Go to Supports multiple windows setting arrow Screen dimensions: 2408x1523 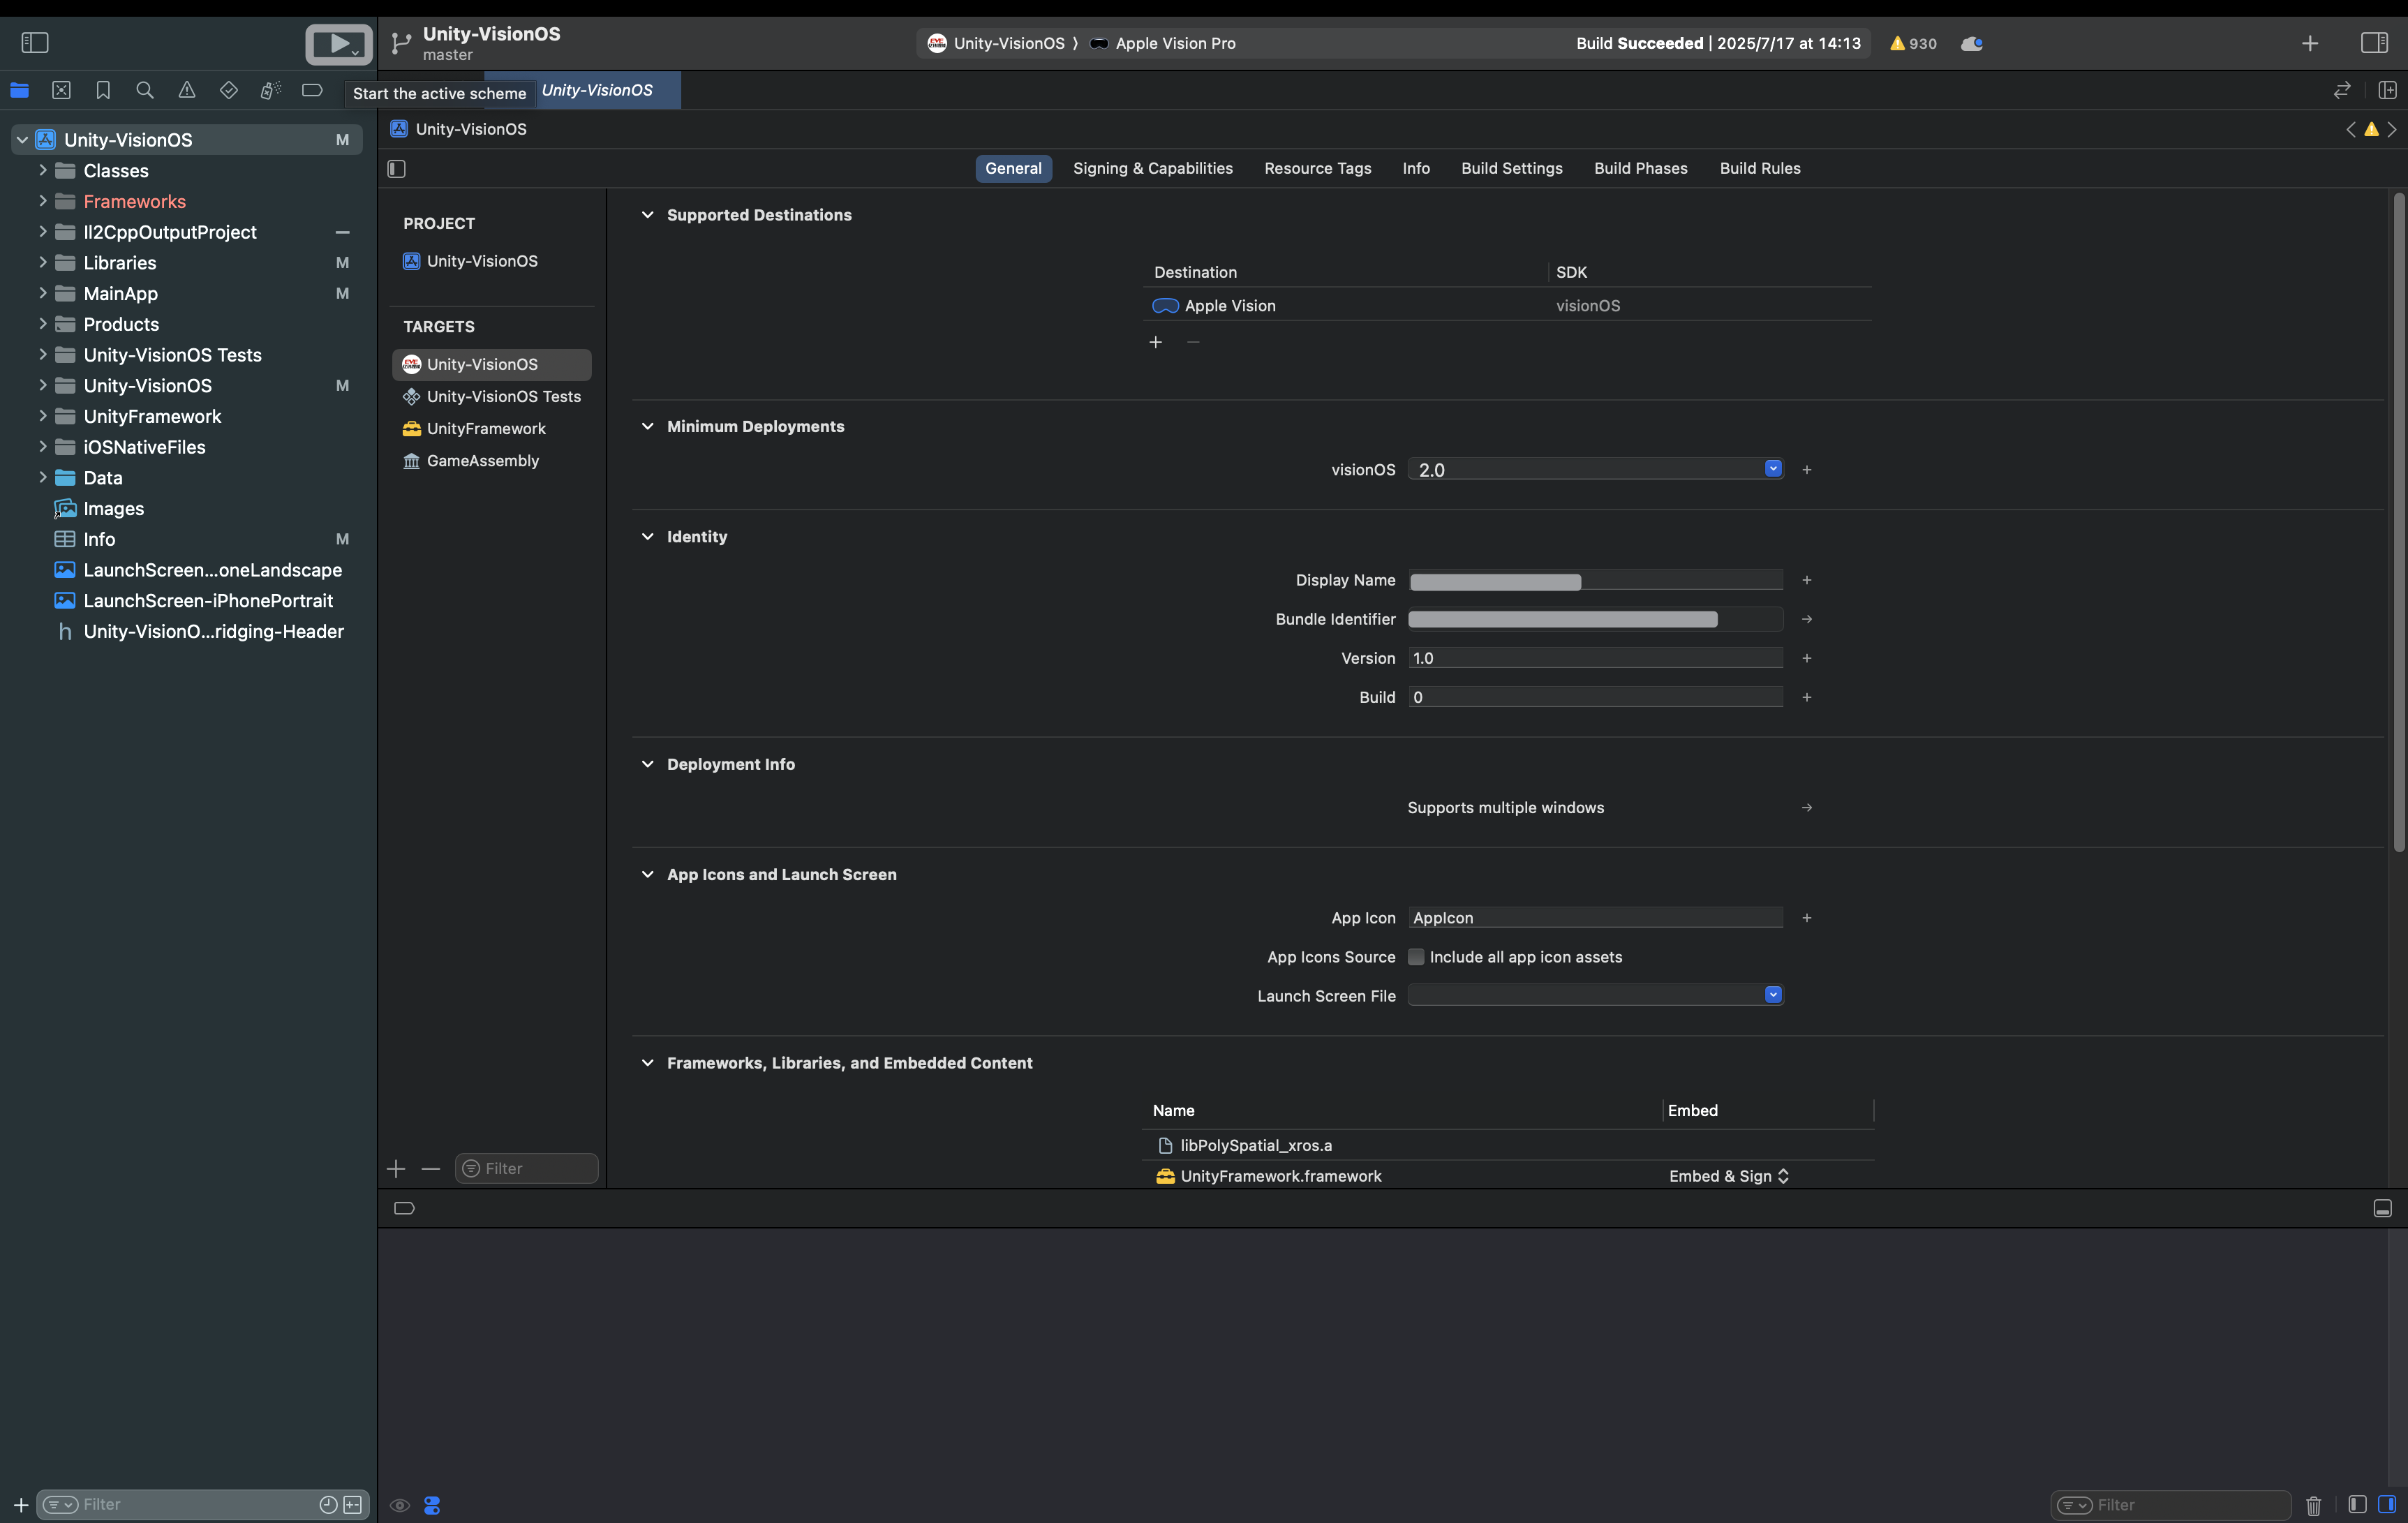coord(1807,808)
